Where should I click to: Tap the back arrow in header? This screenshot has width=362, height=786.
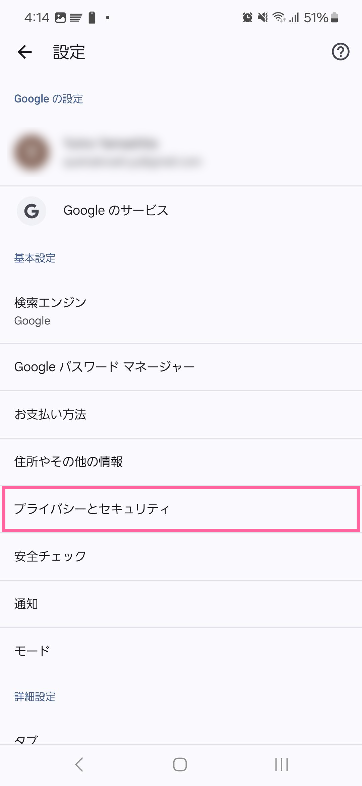coord(24,52)
